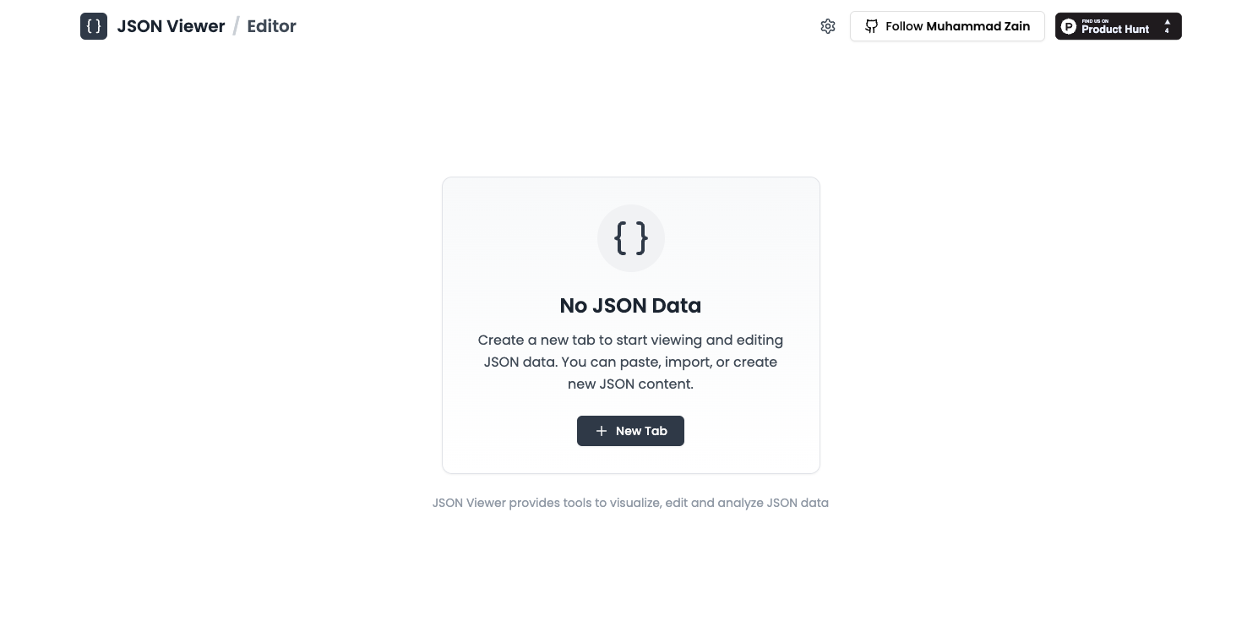Click the GitHub icon on the Follow button
Image resolution: width=1258 pixels, height=632 pixels.
click(872, 26)
